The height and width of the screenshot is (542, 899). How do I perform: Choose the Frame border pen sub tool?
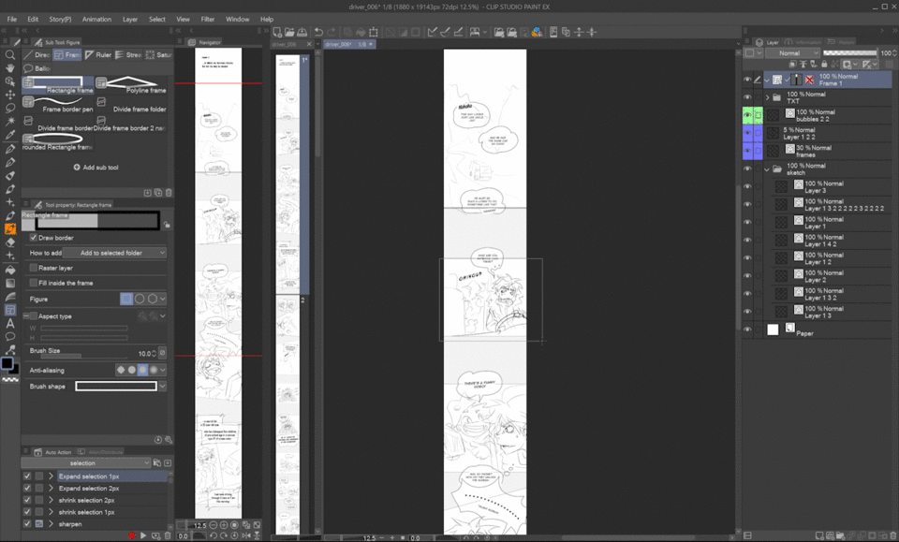(x=58, y=104)
